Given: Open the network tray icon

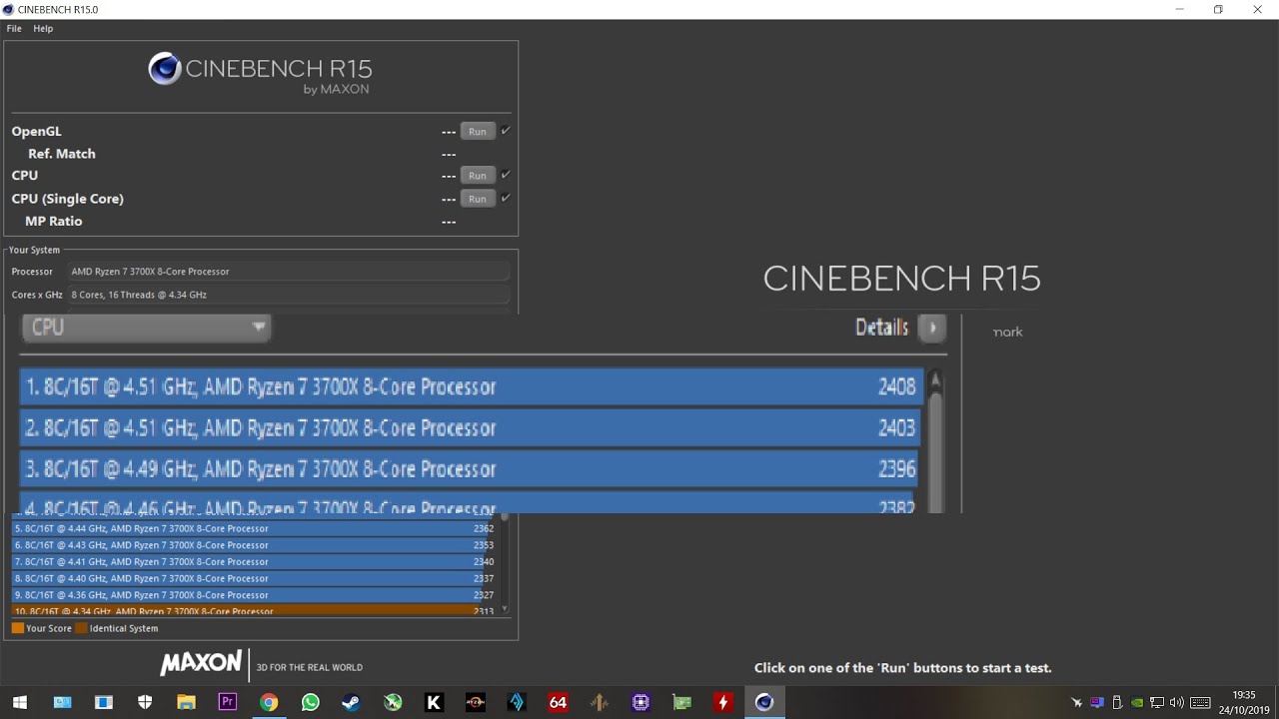Looking at the screenshot, I should point(1157,702).
